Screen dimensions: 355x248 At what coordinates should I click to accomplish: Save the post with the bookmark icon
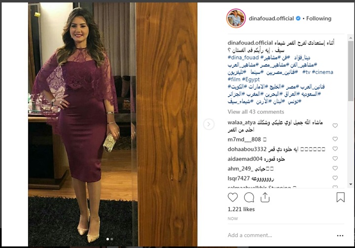click(341, 197)
